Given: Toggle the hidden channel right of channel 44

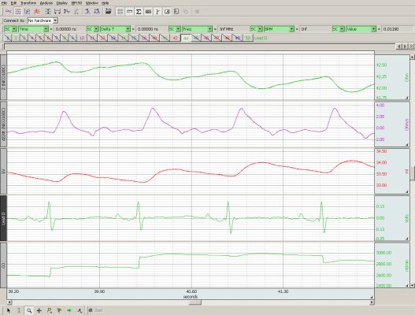Looking at the screenshot, I should (x=196, y=38).
